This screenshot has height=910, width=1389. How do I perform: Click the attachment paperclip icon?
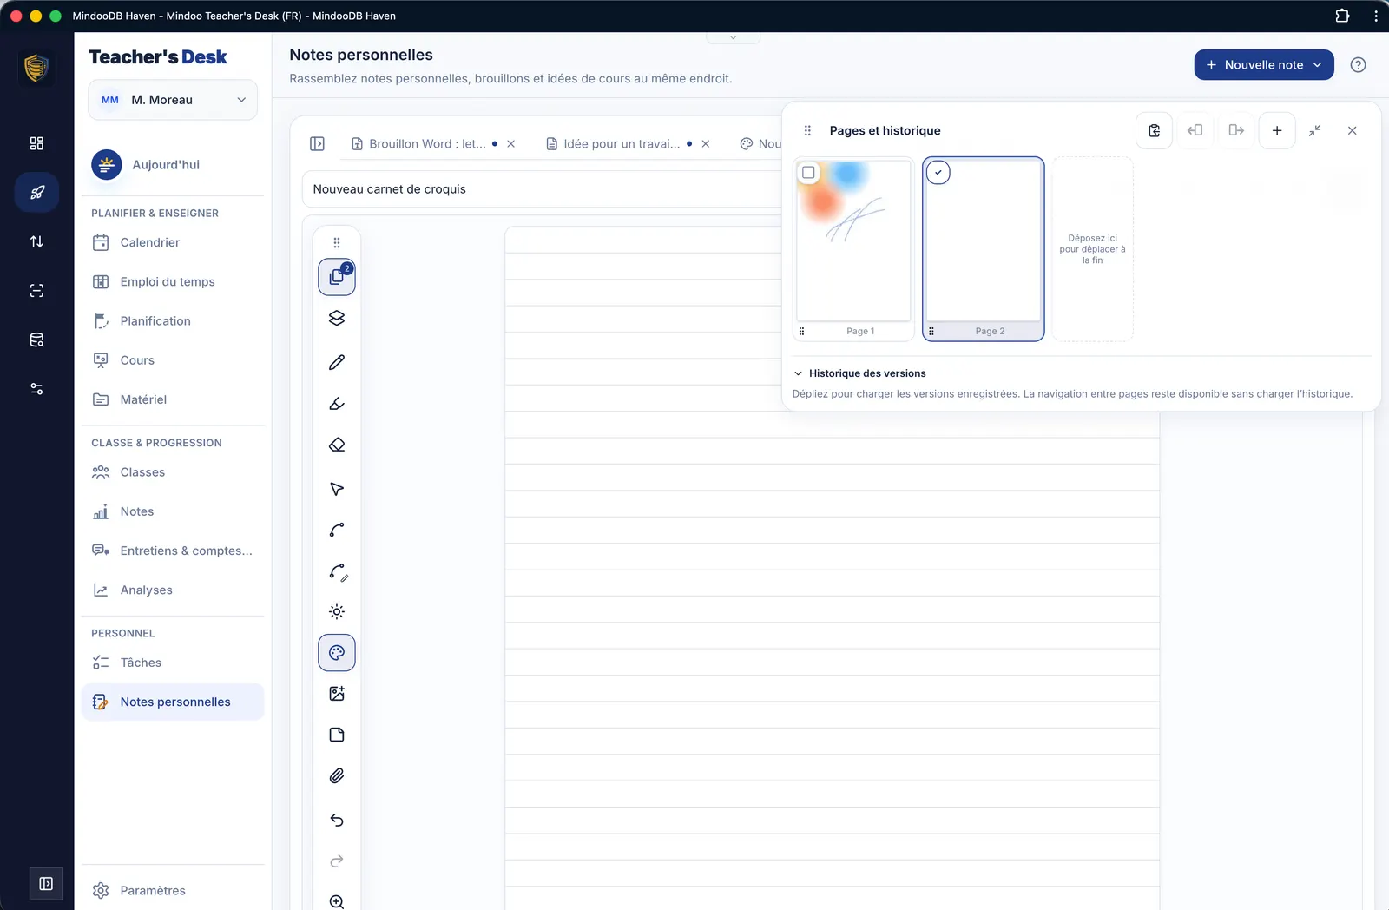[337, 775]
